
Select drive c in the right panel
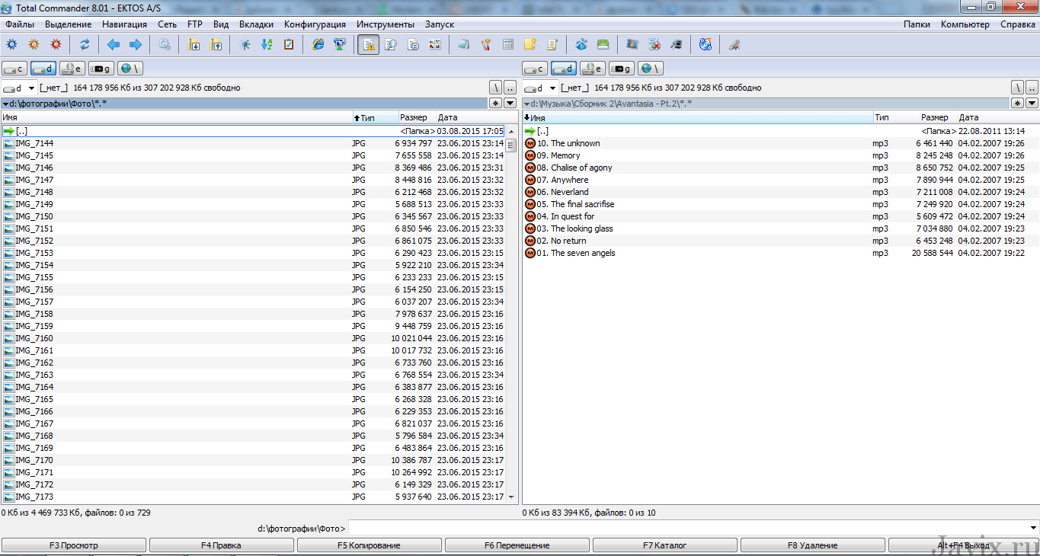pyautogui.click(x=535, y=69)
